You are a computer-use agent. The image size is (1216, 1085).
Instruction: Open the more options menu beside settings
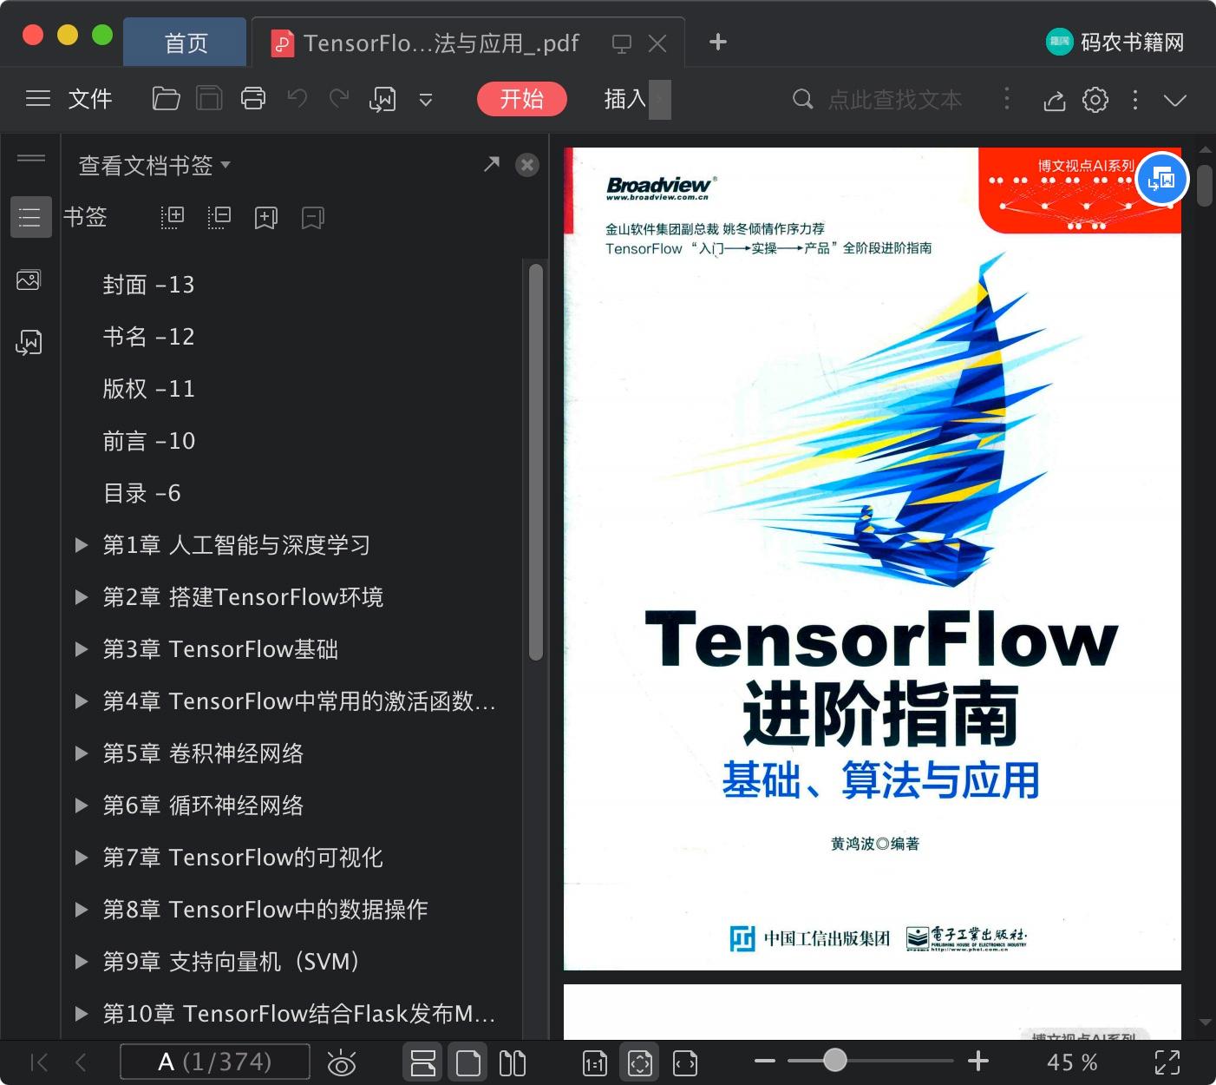pos(1135,100)
